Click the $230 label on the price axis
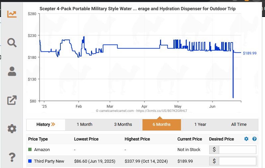Image resolution: width=265 pixels, height=168 pixels. coord(32,36)
